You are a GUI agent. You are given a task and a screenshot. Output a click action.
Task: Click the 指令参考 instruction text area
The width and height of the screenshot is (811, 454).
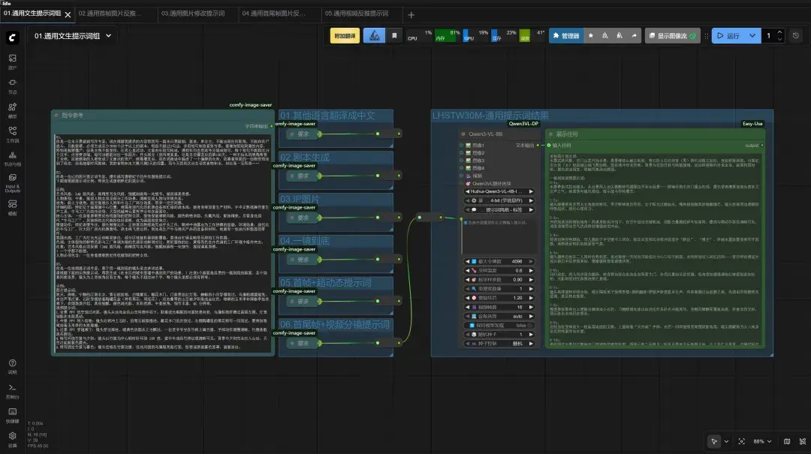(x=163, y=243)
